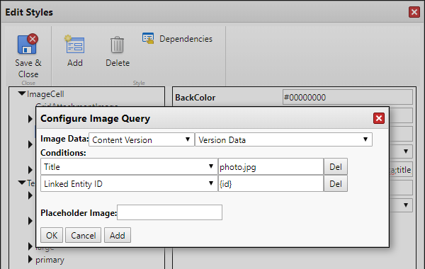Select the ImageCell tree item
The width and height of the screenshot is (425, 269).
click(45, 94)
